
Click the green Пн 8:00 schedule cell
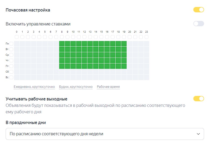pyautogui.click(x=62, y=44)
